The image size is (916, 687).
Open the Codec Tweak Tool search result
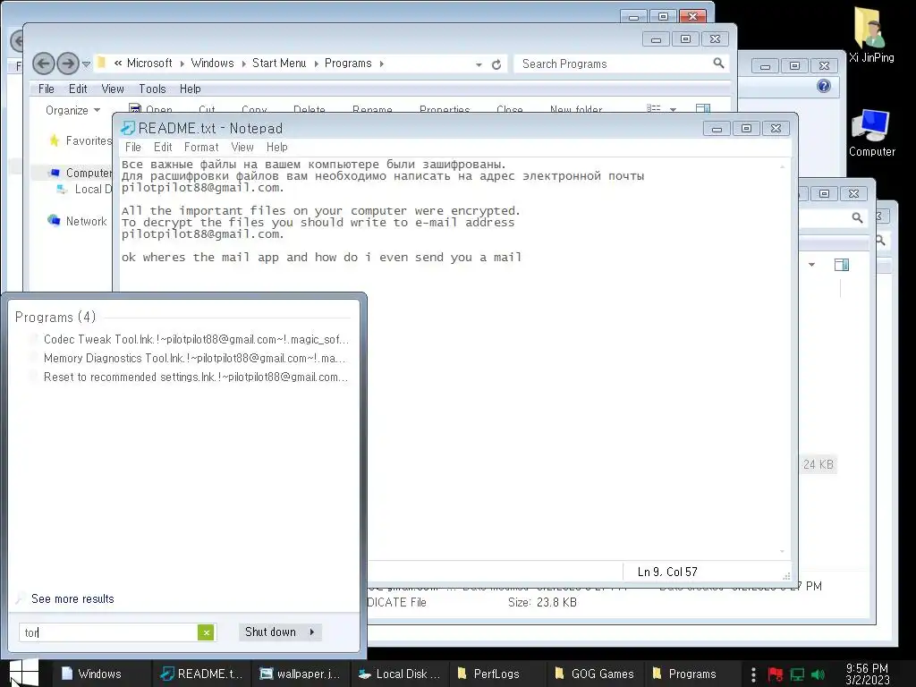click(190, 339)
